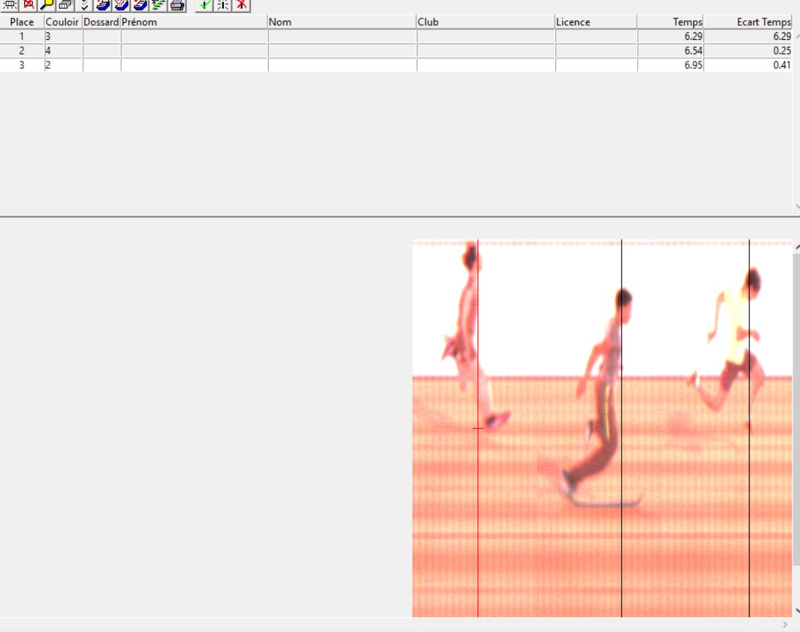Click the red X cancel icon
This screenshot has width=800, height=632.
coord(241,5)
